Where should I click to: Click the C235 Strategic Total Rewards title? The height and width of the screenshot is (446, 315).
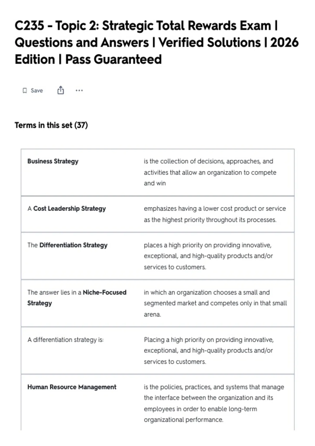pos(157,43)
